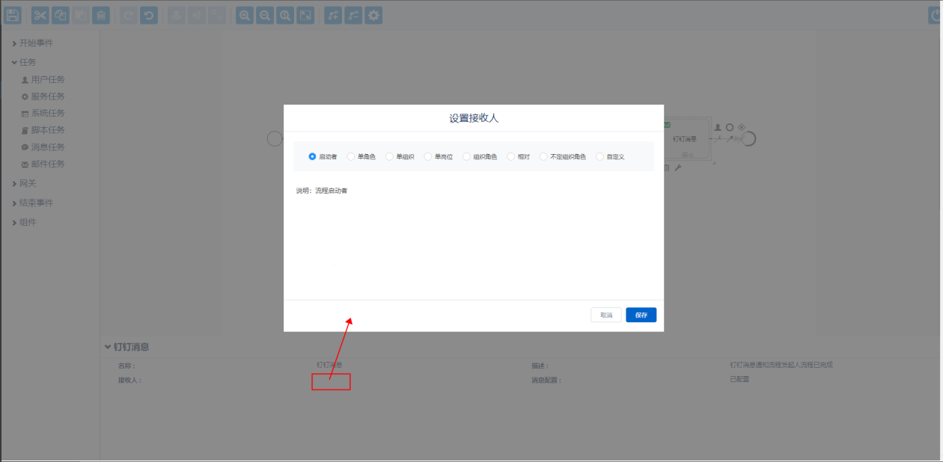
Task: Expand the 结束事件 palette group
Action: 35,203
